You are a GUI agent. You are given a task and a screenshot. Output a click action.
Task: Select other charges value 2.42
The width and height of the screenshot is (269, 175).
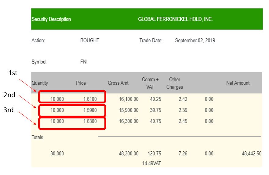click(183, 99)
